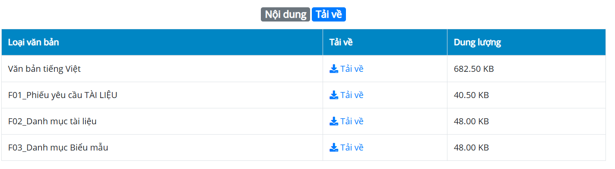Click download icon for F01_Phiếu yêu cầu TÀI LIỆU

pos(334,95)
